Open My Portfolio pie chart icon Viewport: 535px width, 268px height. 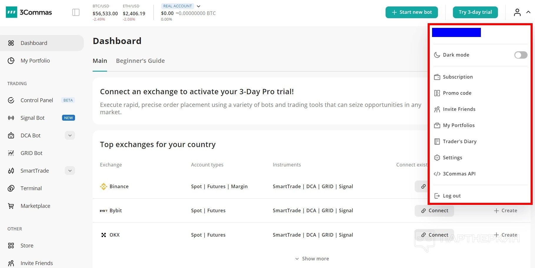[x=11, y=61]
